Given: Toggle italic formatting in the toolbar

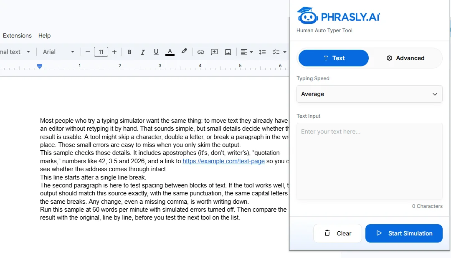Looking at the screenshot, I should 143,52.
